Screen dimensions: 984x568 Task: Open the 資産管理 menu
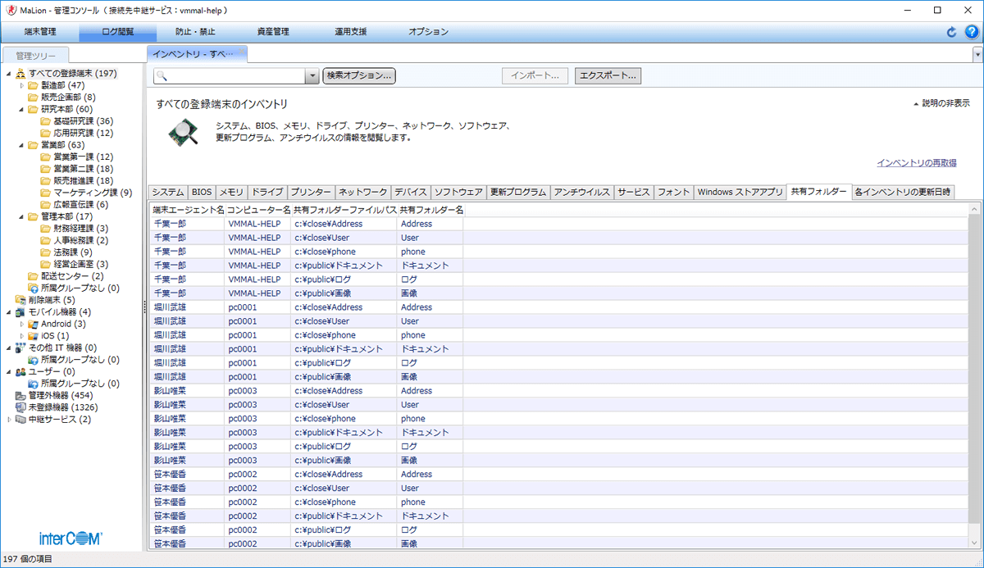(272, 32)
